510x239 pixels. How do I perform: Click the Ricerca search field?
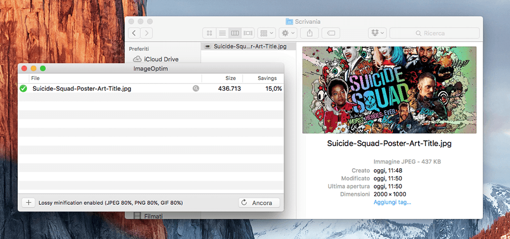pos(434,33)
